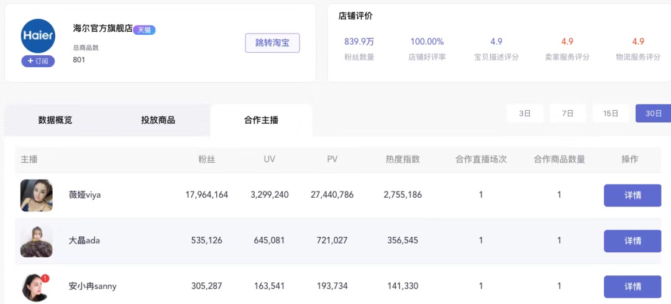The image size is (671, 304).
Task: Click the 合作商品数量 column header
Action: tap(559, 160)
